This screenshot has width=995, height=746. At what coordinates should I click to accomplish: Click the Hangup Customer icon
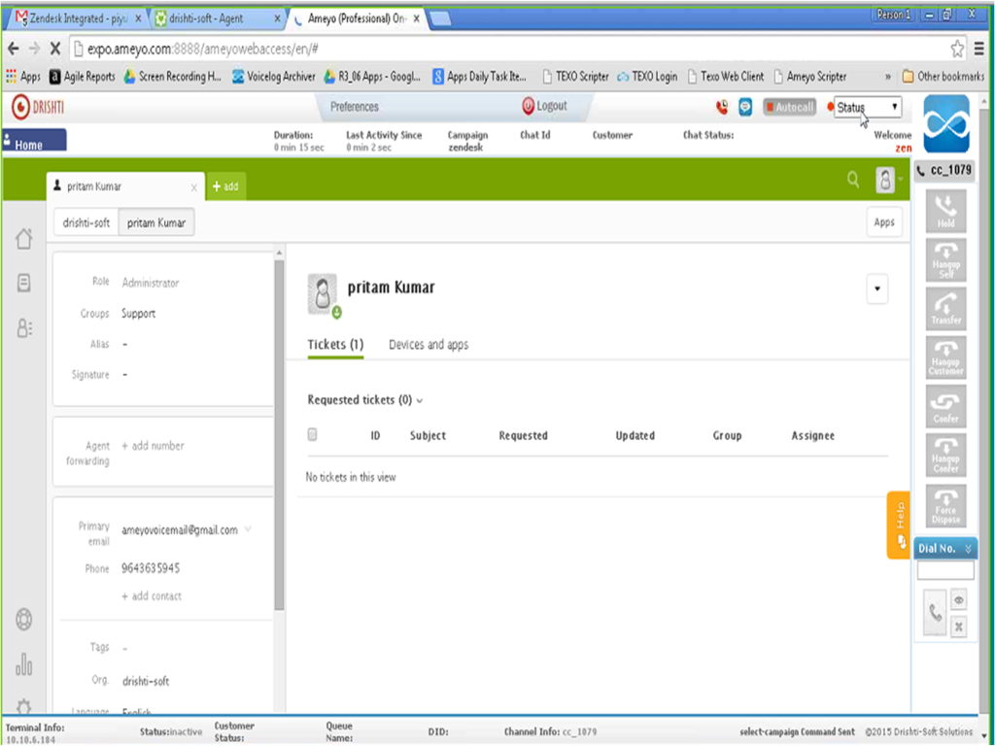pos(945,356)
